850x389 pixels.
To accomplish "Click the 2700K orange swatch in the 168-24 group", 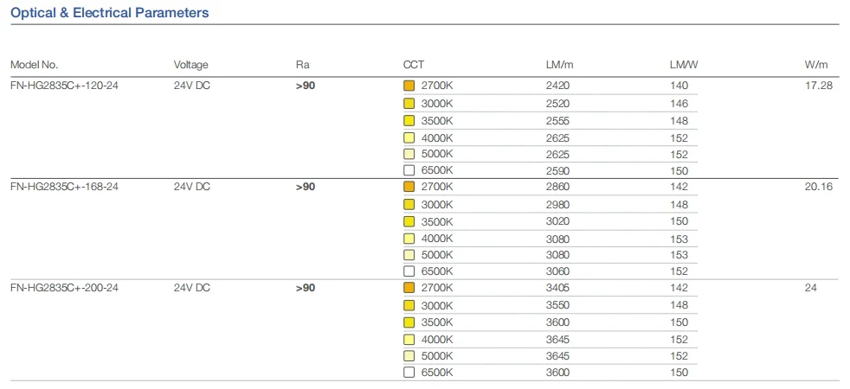I will [409, 187].
